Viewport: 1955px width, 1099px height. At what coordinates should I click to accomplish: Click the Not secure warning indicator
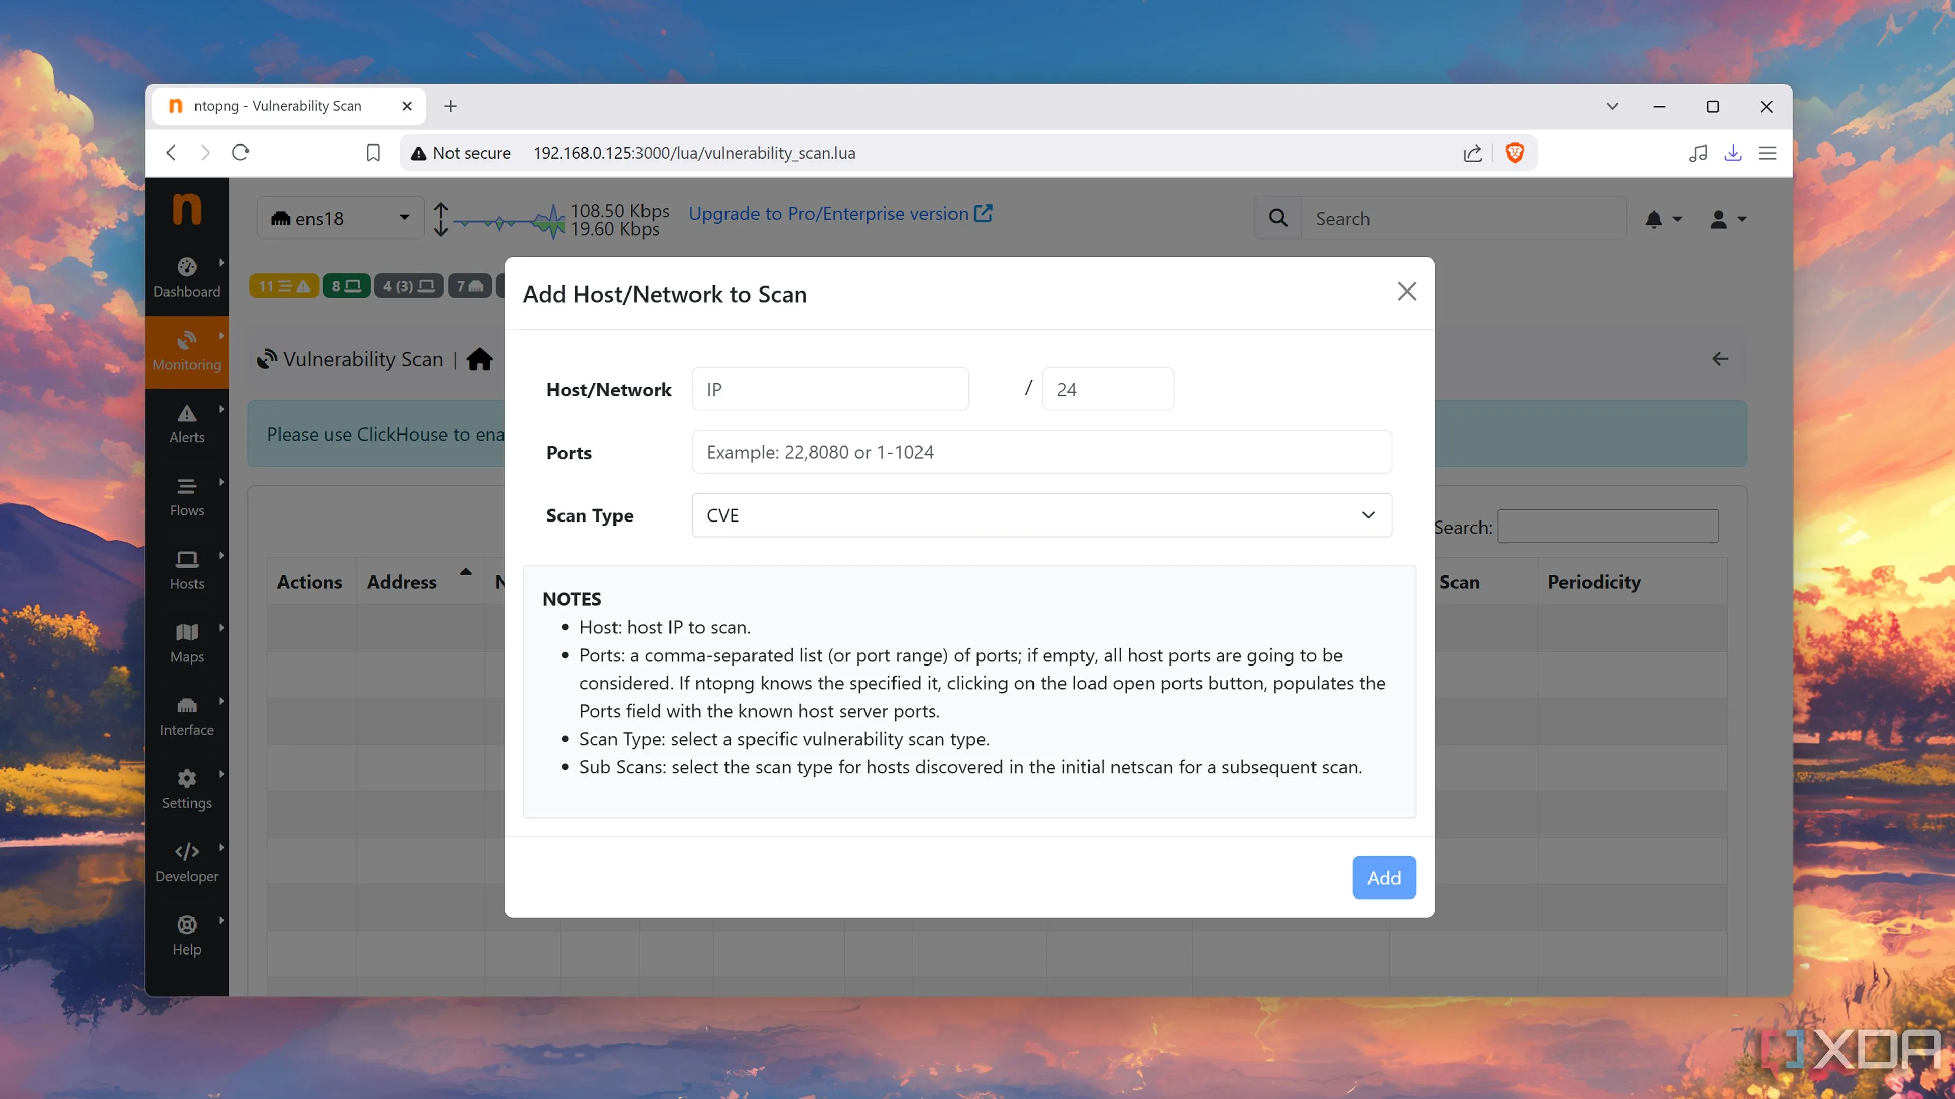461,153
